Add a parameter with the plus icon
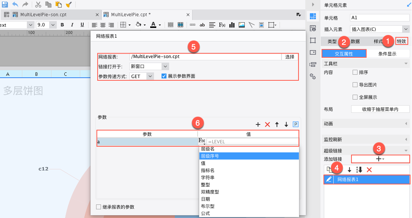The height and width of the screenshot is (218, 412). point(258,124)
